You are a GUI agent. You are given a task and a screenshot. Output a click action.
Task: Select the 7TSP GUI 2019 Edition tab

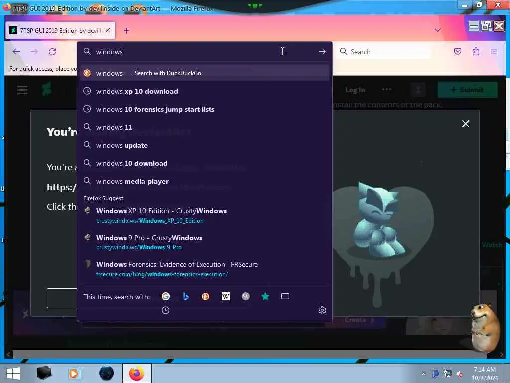60,30
